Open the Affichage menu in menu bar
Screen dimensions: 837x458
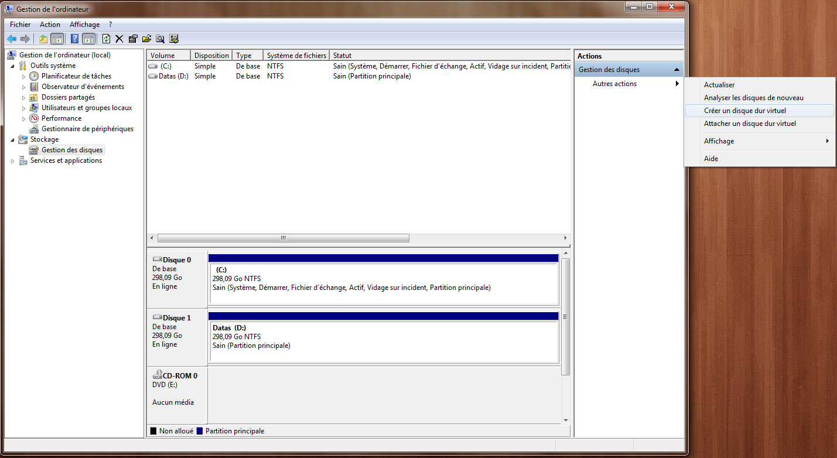coord(84,25)
